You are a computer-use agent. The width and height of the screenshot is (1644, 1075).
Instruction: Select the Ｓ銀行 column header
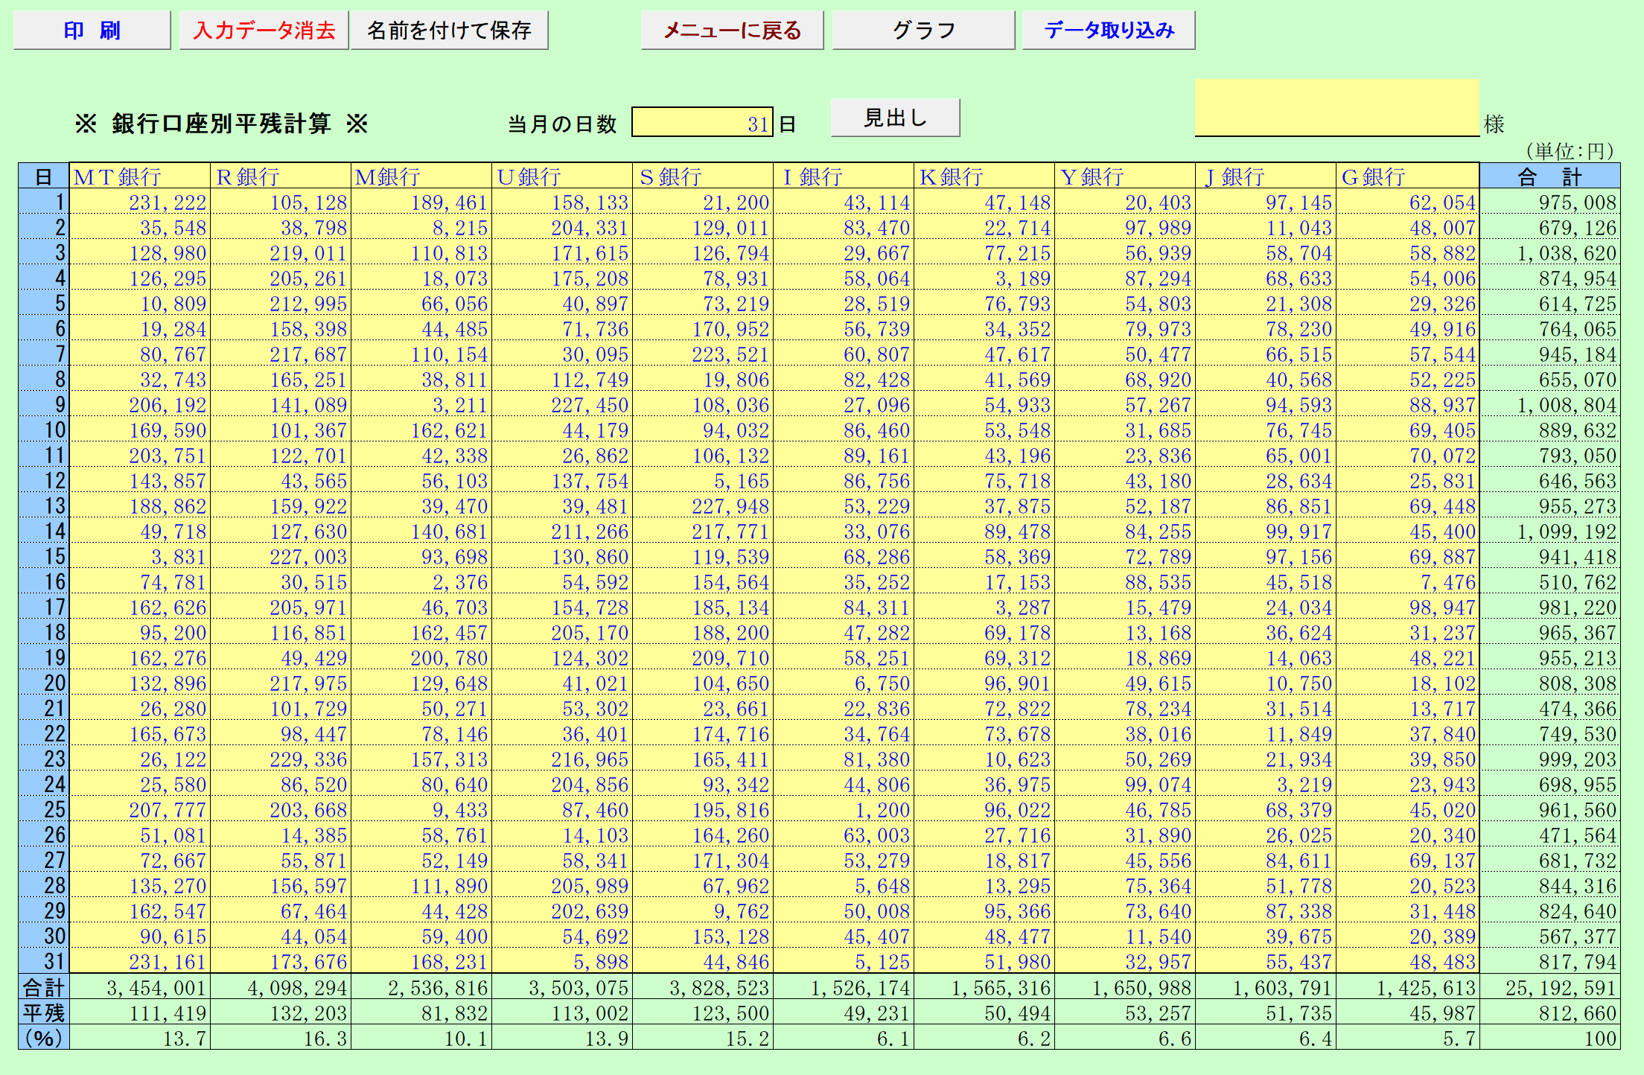[x=703, y=176]
